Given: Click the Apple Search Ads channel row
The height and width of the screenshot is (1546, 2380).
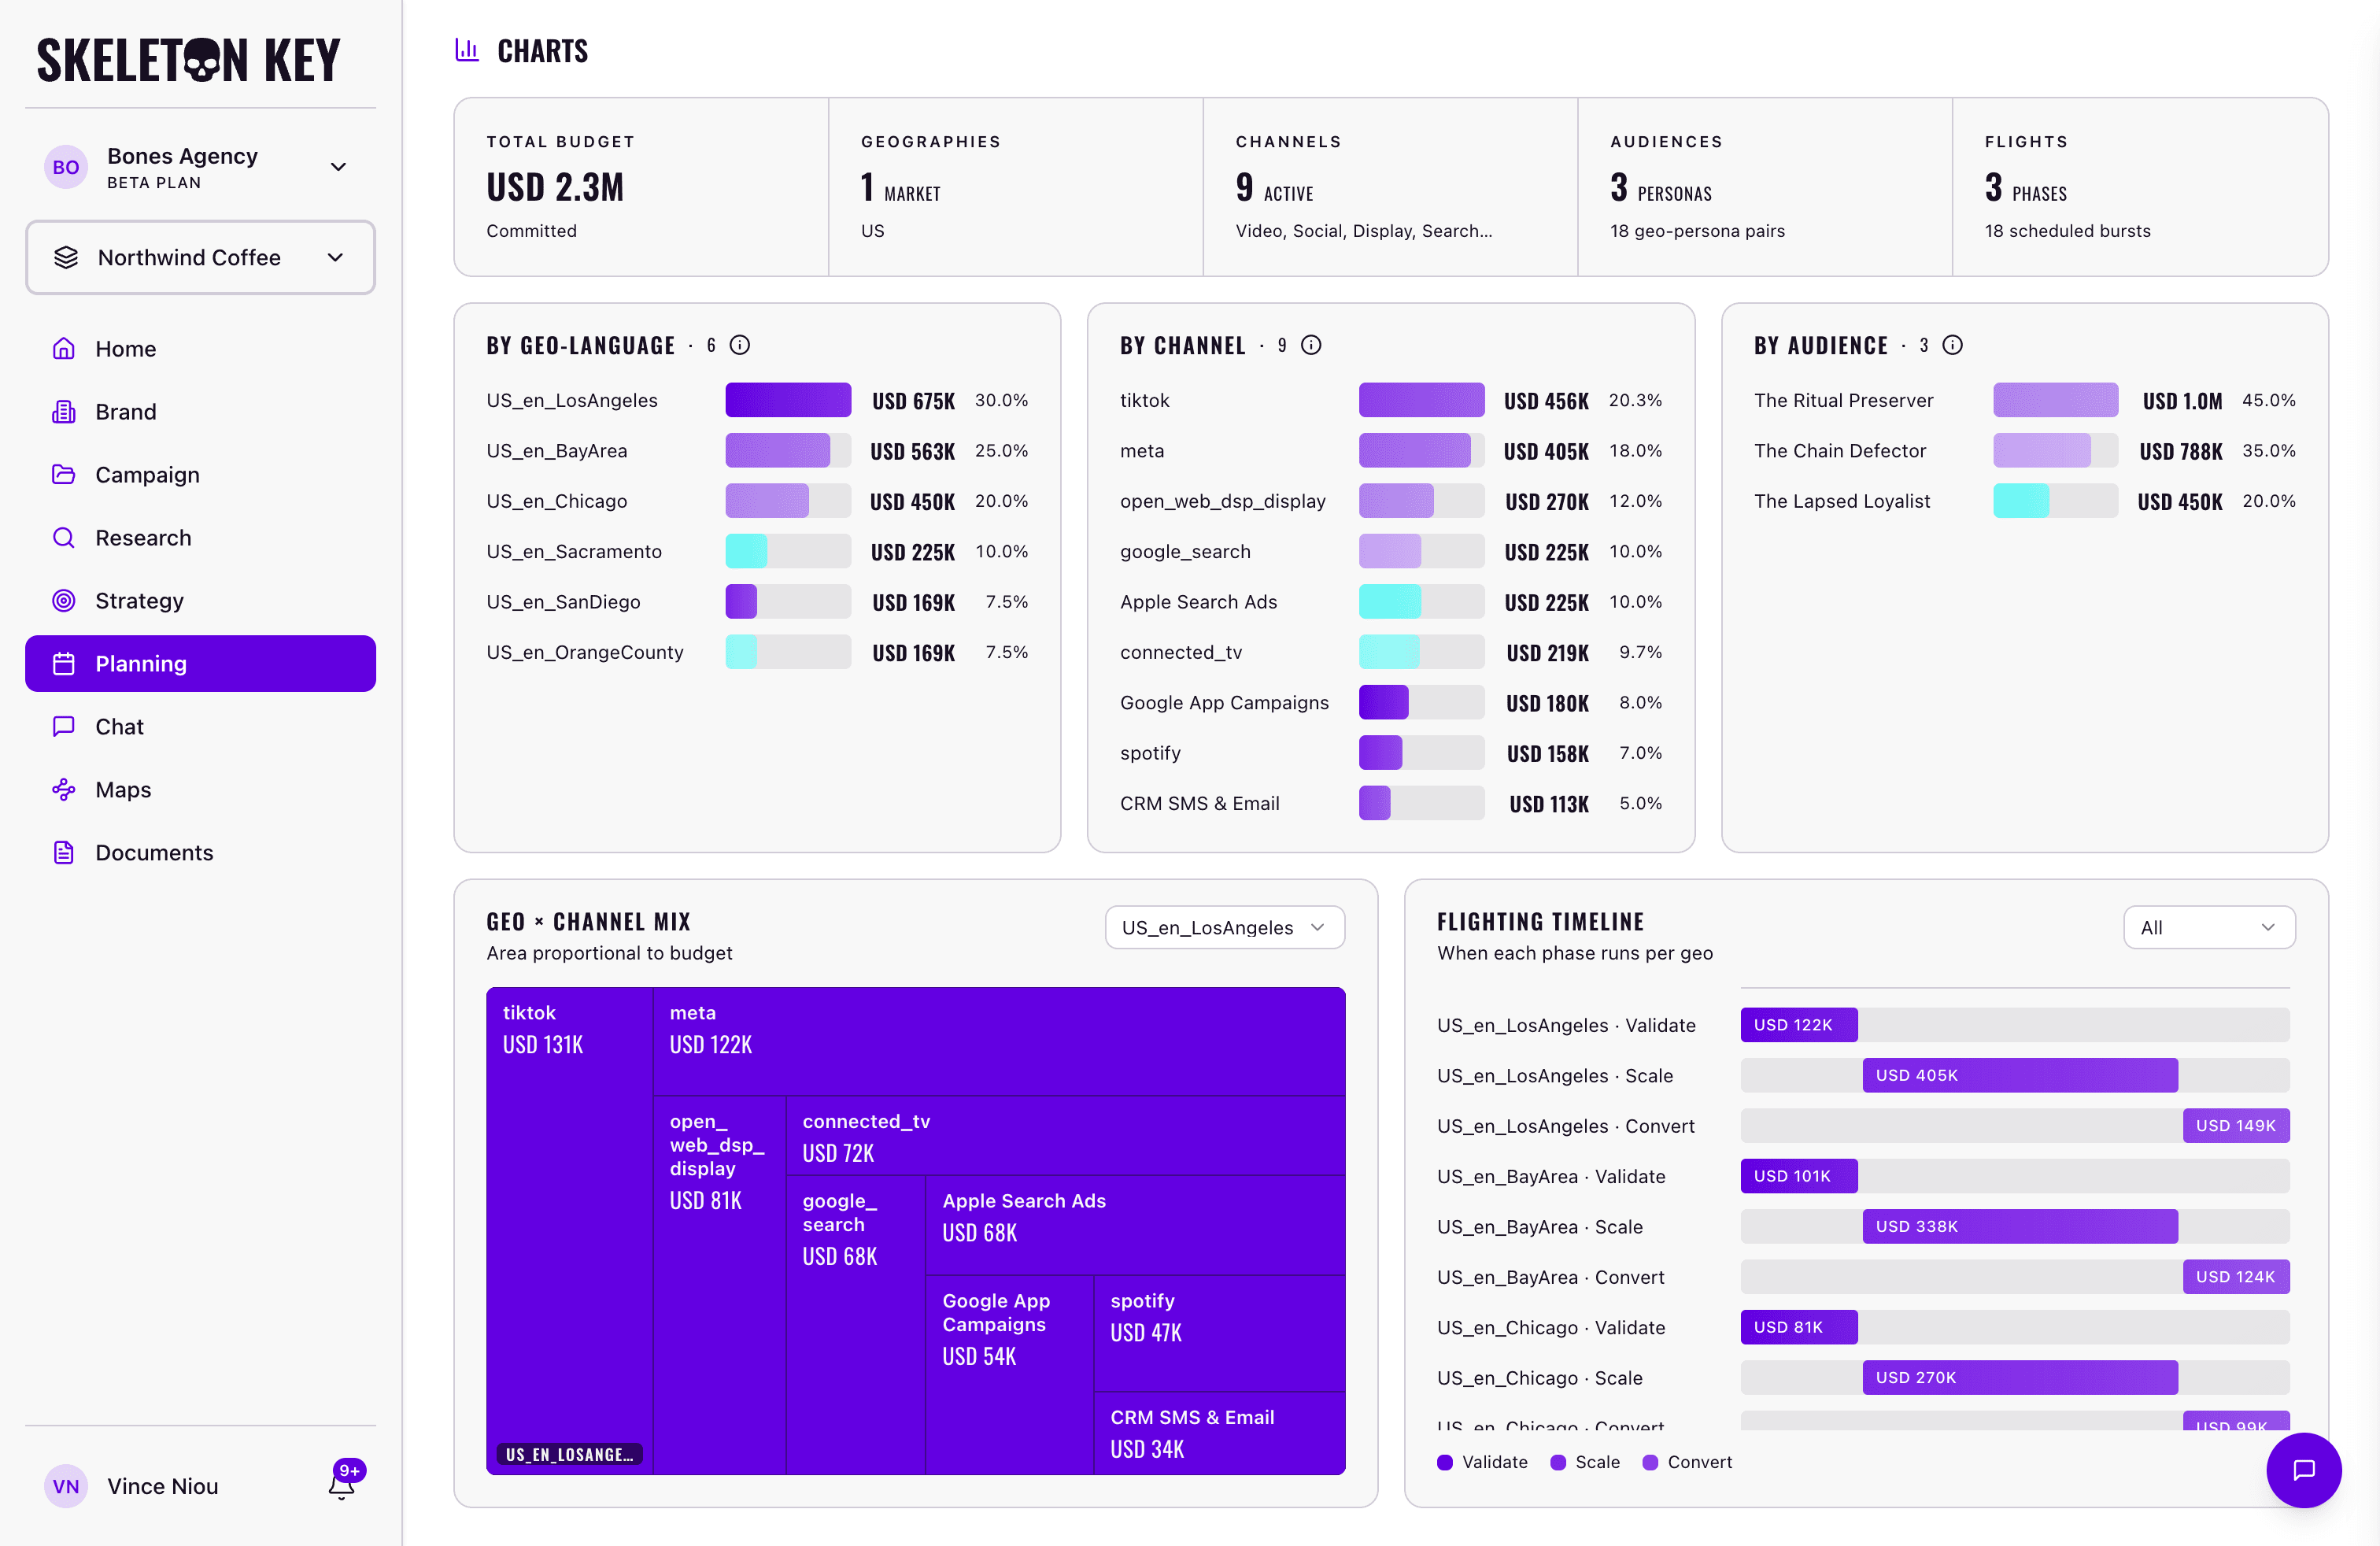Looking at the screenshot, I should (x=1390, y=602).
